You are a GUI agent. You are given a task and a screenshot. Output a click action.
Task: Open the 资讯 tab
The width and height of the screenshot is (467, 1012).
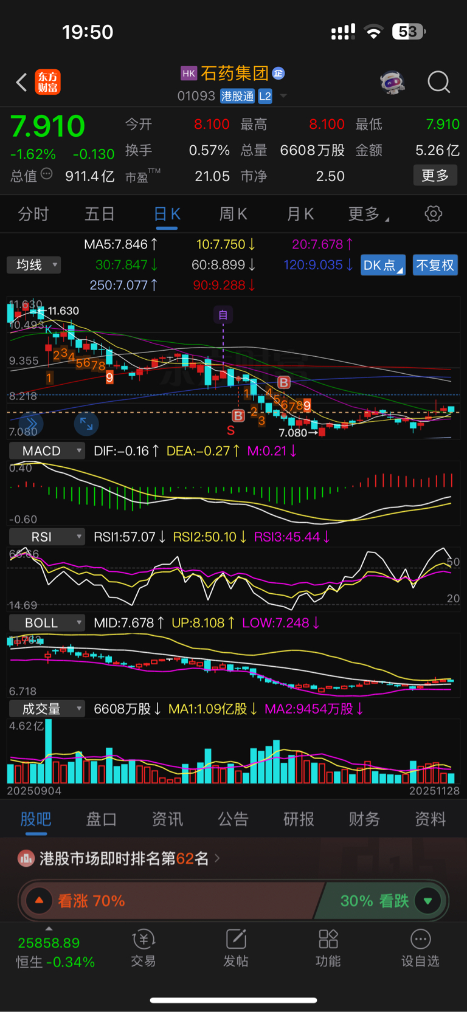pyautogui.click(x=167, y=819)
